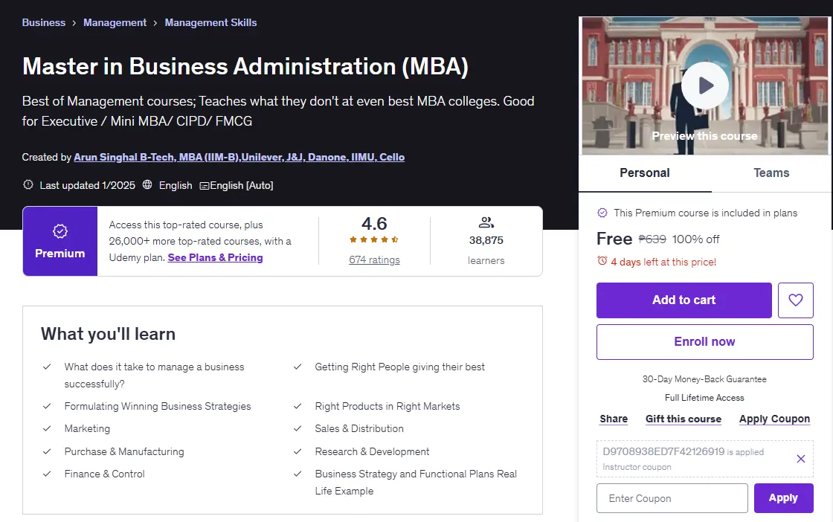Click checkmark beside Formulating Winning Business Strategies

pos(47,406)
